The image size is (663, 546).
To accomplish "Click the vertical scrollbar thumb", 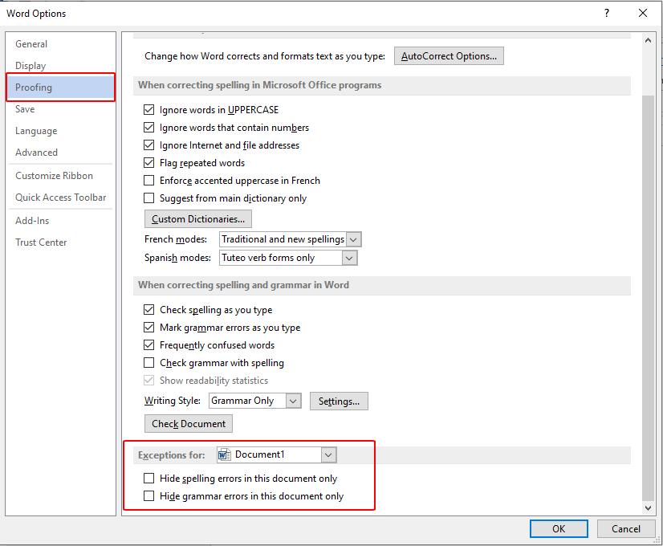I will (x=648, y=298).
